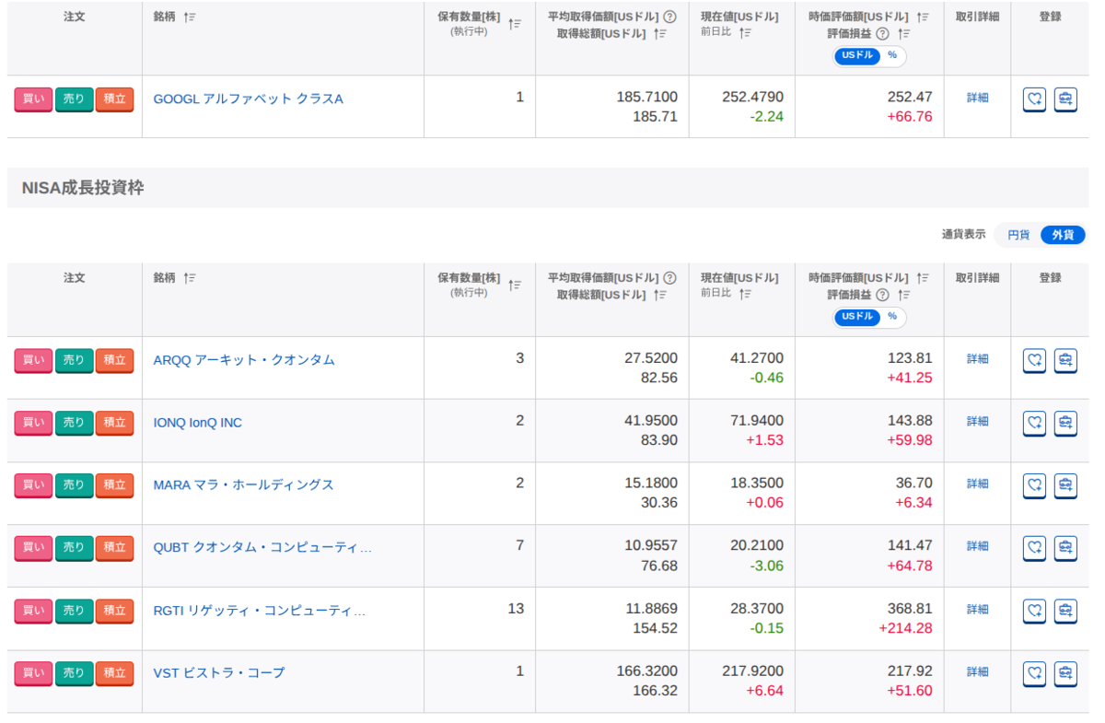The image size is (1105, 723).
Task: Click QUBT row briefcase icon
Action: pos(1065,549)
